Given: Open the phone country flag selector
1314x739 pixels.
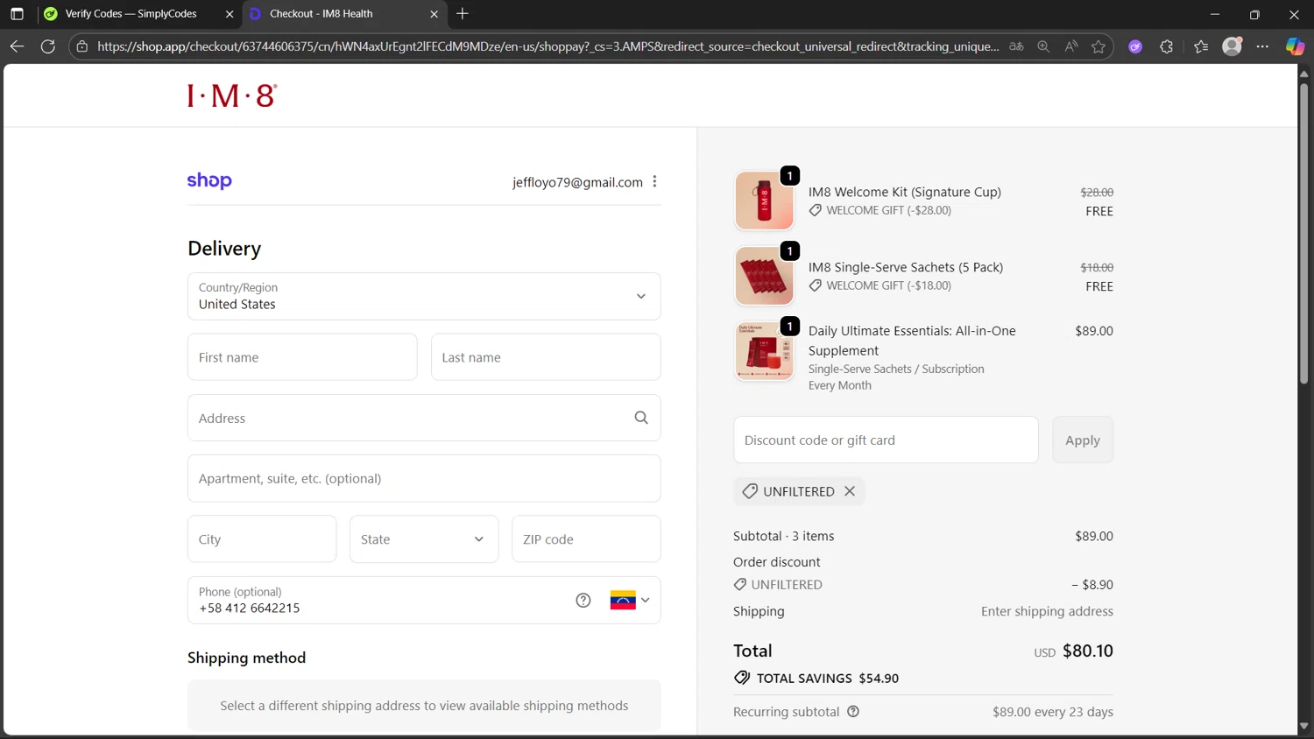Looking at the screenshot, I should click(630, 600).
